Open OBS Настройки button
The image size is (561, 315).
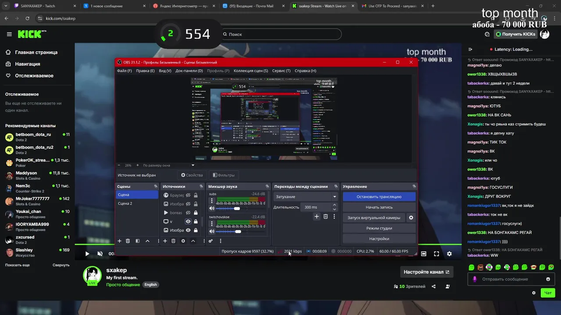point(379,238)
